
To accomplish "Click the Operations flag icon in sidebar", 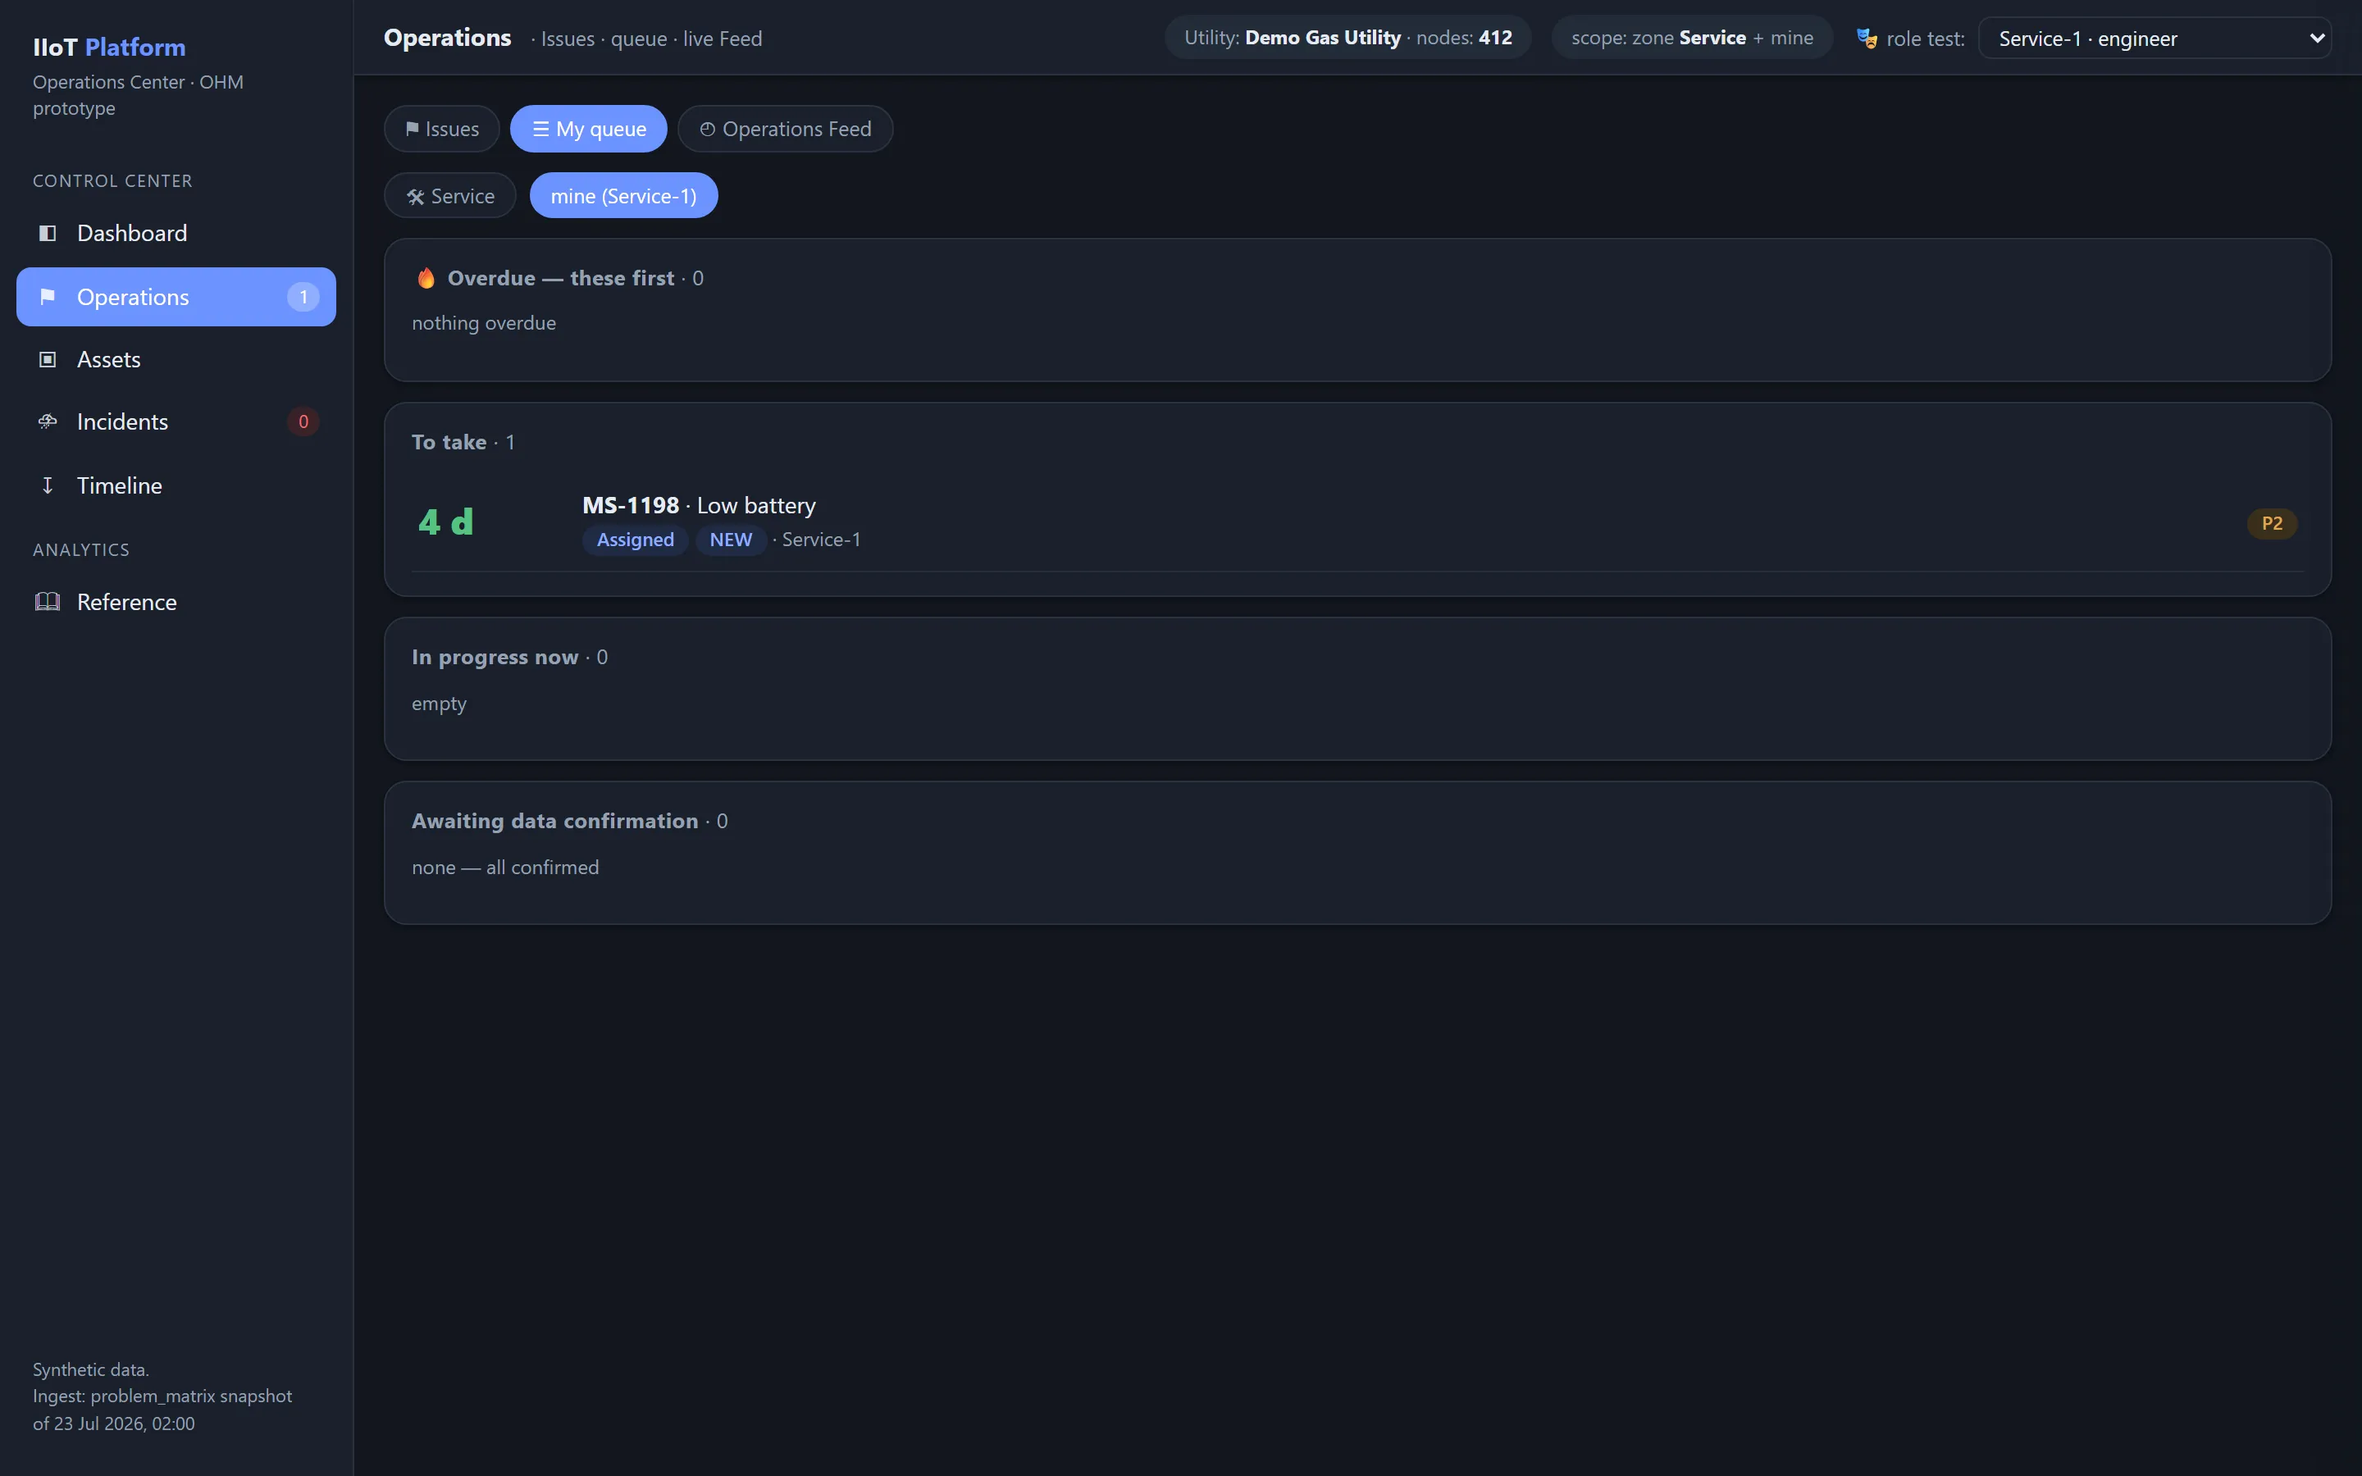I will click(x=47, y=297).
